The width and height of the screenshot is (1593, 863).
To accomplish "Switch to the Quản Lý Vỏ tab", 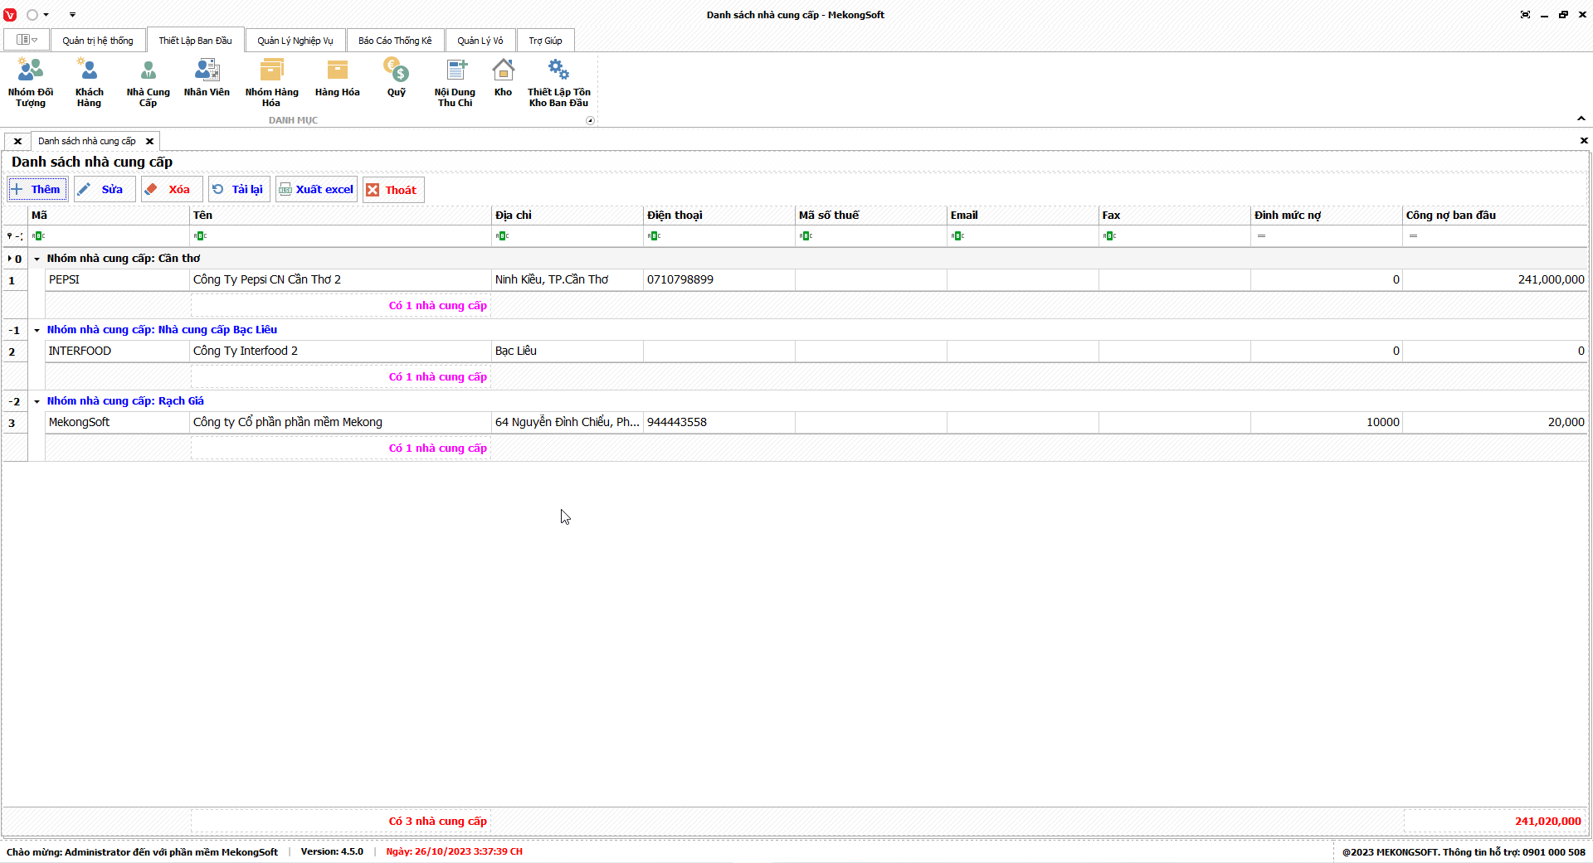I will pyautogui.click(x=480, y=41).
